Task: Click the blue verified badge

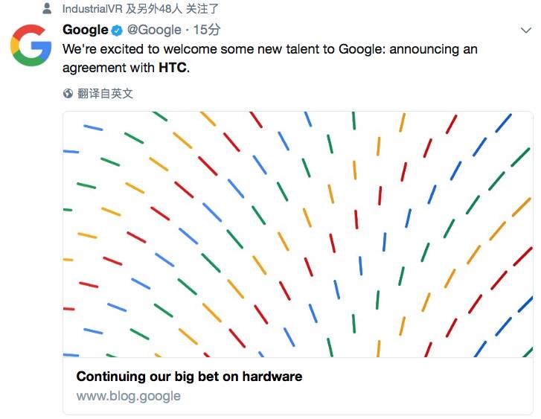Action: pos(117,31)
